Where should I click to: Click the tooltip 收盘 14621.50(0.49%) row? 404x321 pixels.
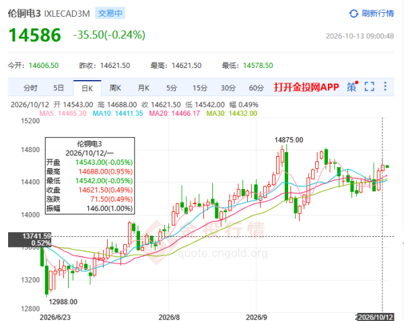(x=90, y=190)
